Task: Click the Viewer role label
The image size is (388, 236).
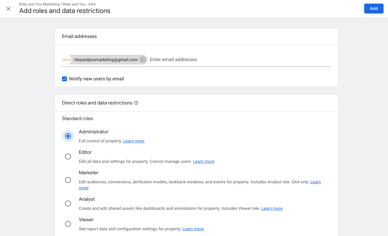Action: (x=86, y=220)
